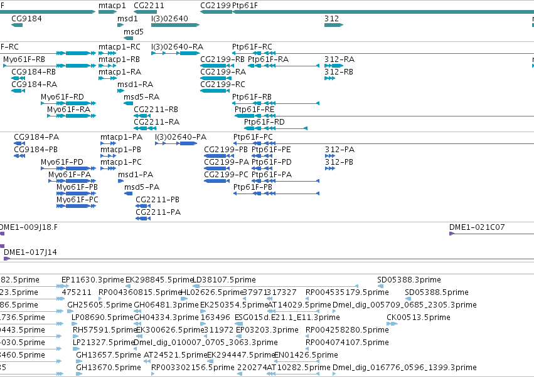Select the CG2199-PA protein label

point(227,162)
